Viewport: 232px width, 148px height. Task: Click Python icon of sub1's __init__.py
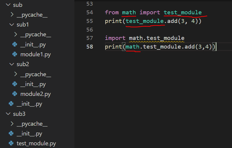14,44
